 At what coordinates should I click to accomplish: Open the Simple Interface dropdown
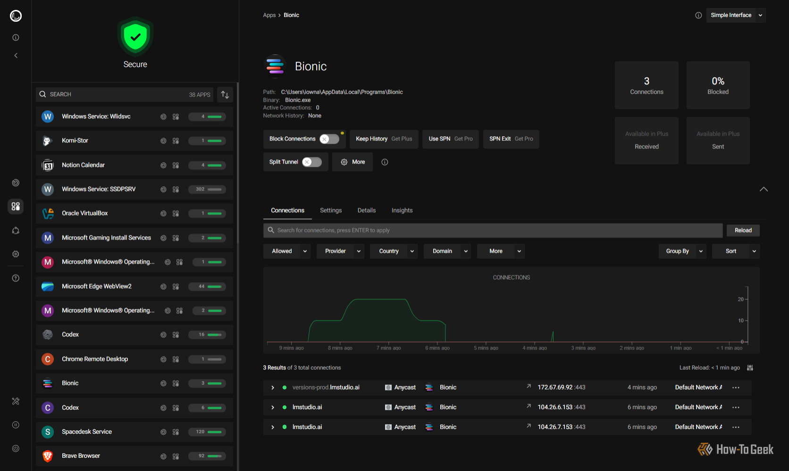pos(736,16)
